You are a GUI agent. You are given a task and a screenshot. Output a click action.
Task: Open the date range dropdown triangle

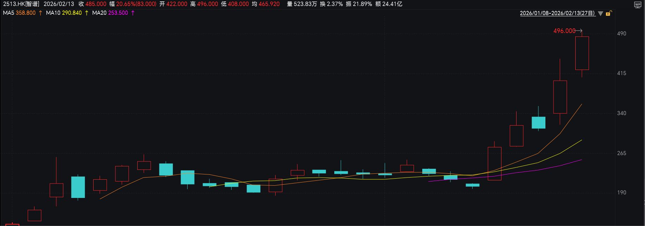pos(601,14)
